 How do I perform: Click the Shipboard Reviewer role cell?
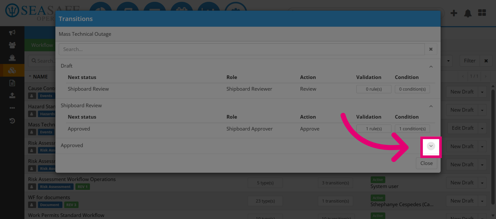click(x=249, y=89)
